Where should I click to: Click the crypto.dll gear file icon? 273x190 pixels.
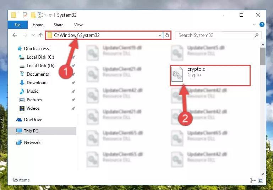click(177, 74)
